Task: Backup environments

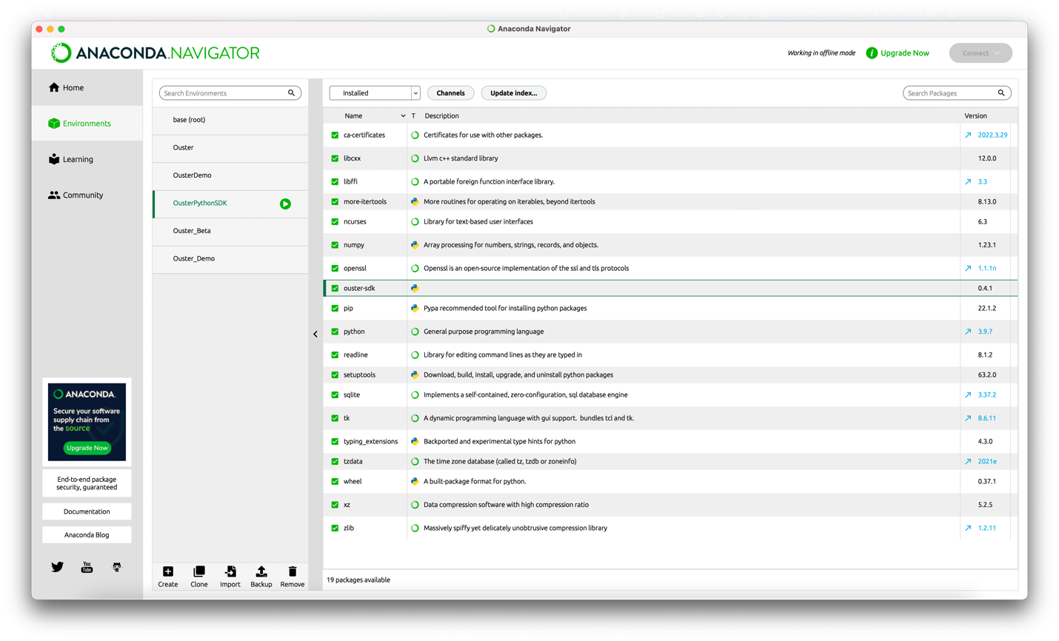Action: pyautogui.click(x=261, y=577)
